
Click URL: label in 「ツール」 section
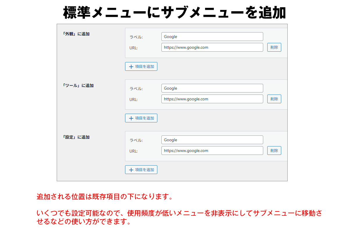pos(133,99)
